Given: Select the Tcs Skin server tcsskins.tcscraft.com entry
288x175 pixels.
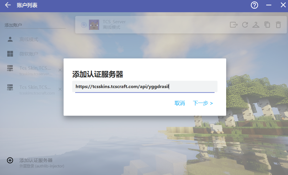Looking at the screenshot, I should (x=35, y=90).
